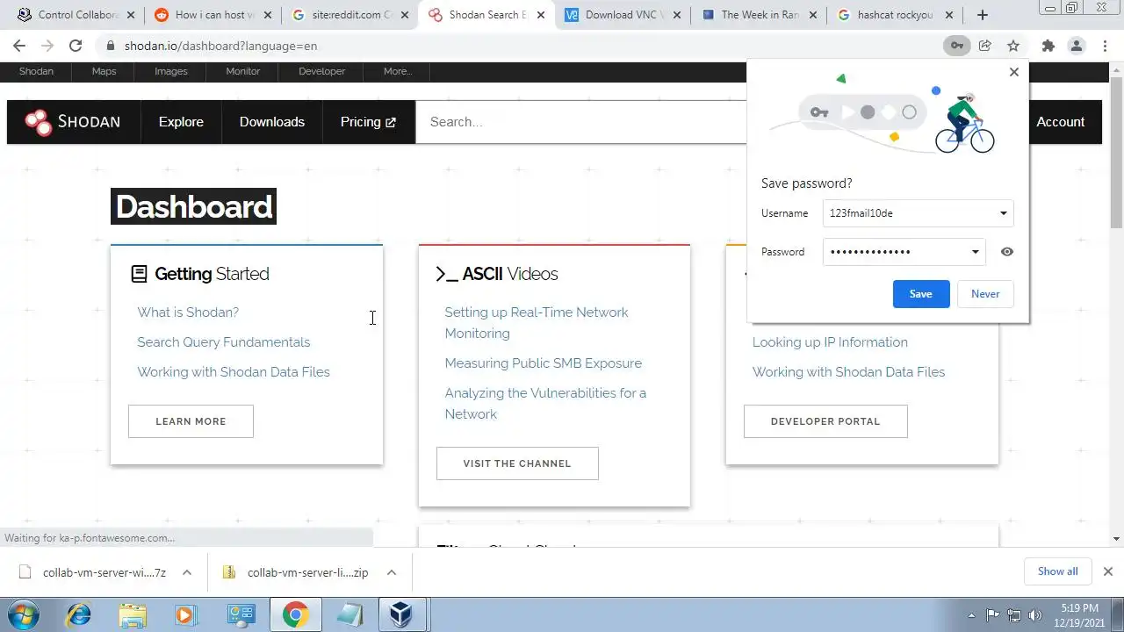Open Images in the top bar
This screenshot has height=632, width=1124.
171,71
